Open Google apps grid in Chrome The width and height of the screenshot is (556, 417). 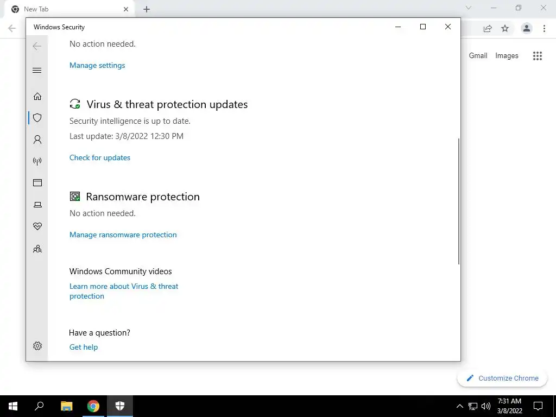pos(538,56)
